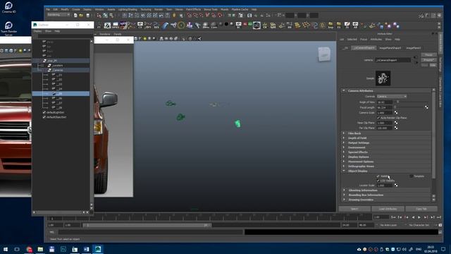Click the Near Clip Plane value field
The image size is (451, 254).
[x=384, y=123]
